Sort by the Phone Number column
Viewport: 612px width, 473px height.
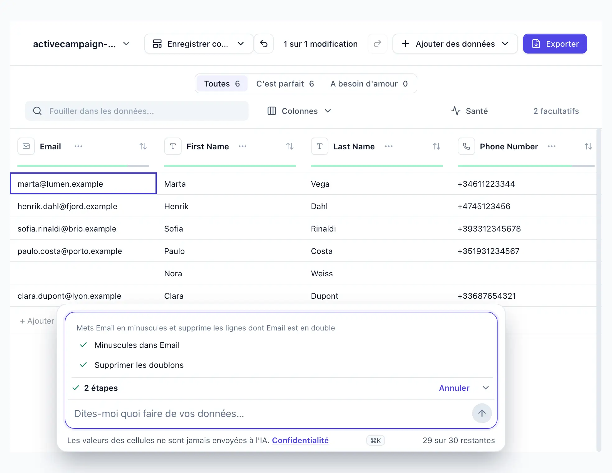coord(588,146)
